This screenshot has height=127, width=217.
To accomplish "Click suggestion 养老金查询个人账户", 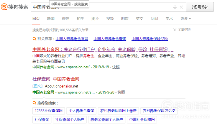I will point(107,119).
